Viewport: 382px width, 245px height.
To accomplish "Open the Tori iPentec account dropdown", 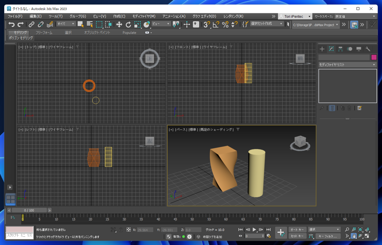I will pos(295,16).
